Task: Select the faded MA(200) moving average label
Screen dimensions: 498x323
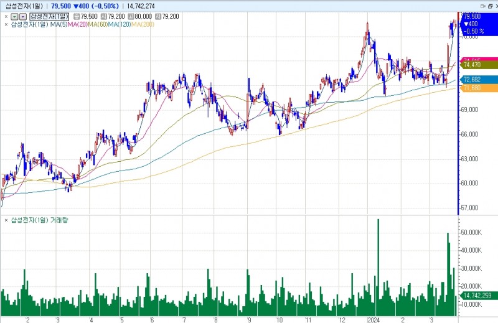Action: tap(143, 24)
